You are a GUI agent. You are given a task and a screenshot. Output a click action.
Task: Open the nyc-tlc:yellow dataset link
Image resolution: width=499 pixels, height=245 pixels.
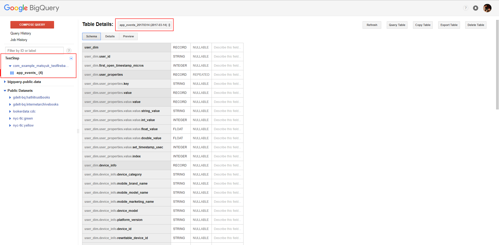[x=23, y=125]
